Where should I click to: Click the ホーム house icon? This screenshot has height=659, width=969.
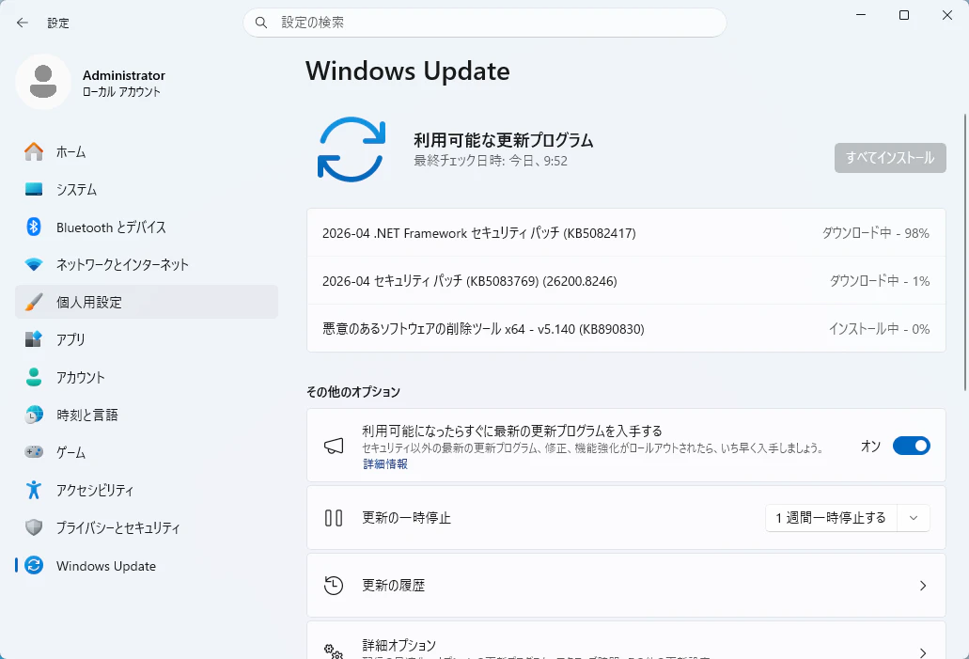(34, 151)
